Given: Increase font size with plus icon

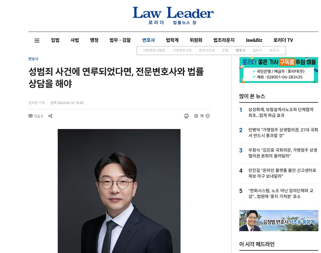Looking at the screenshot, I should (196, 116).
